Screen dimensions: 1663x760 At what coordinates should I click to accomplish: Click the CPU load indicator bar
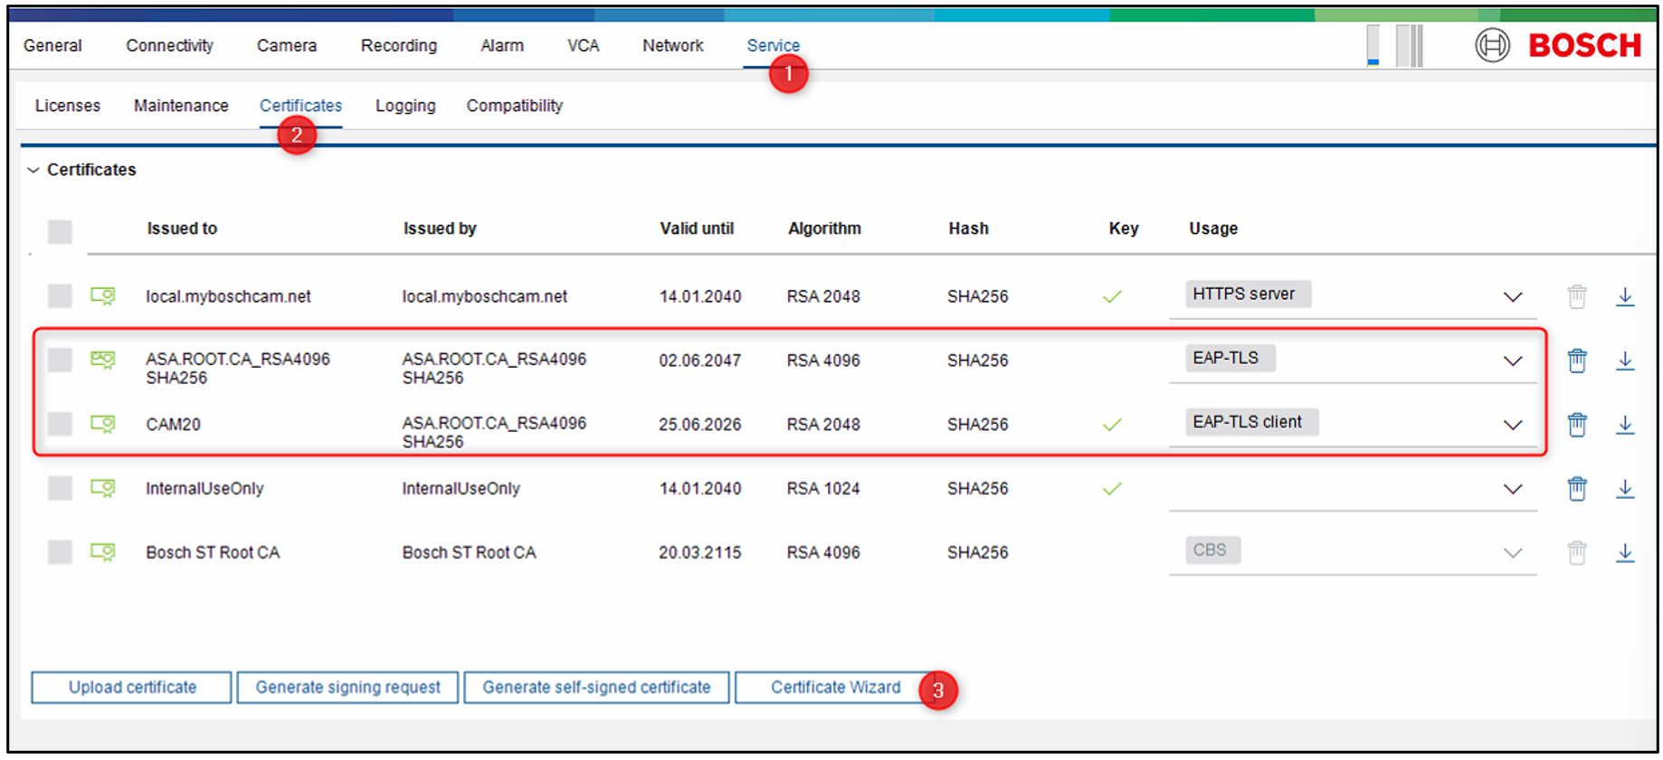(1373, 45)
